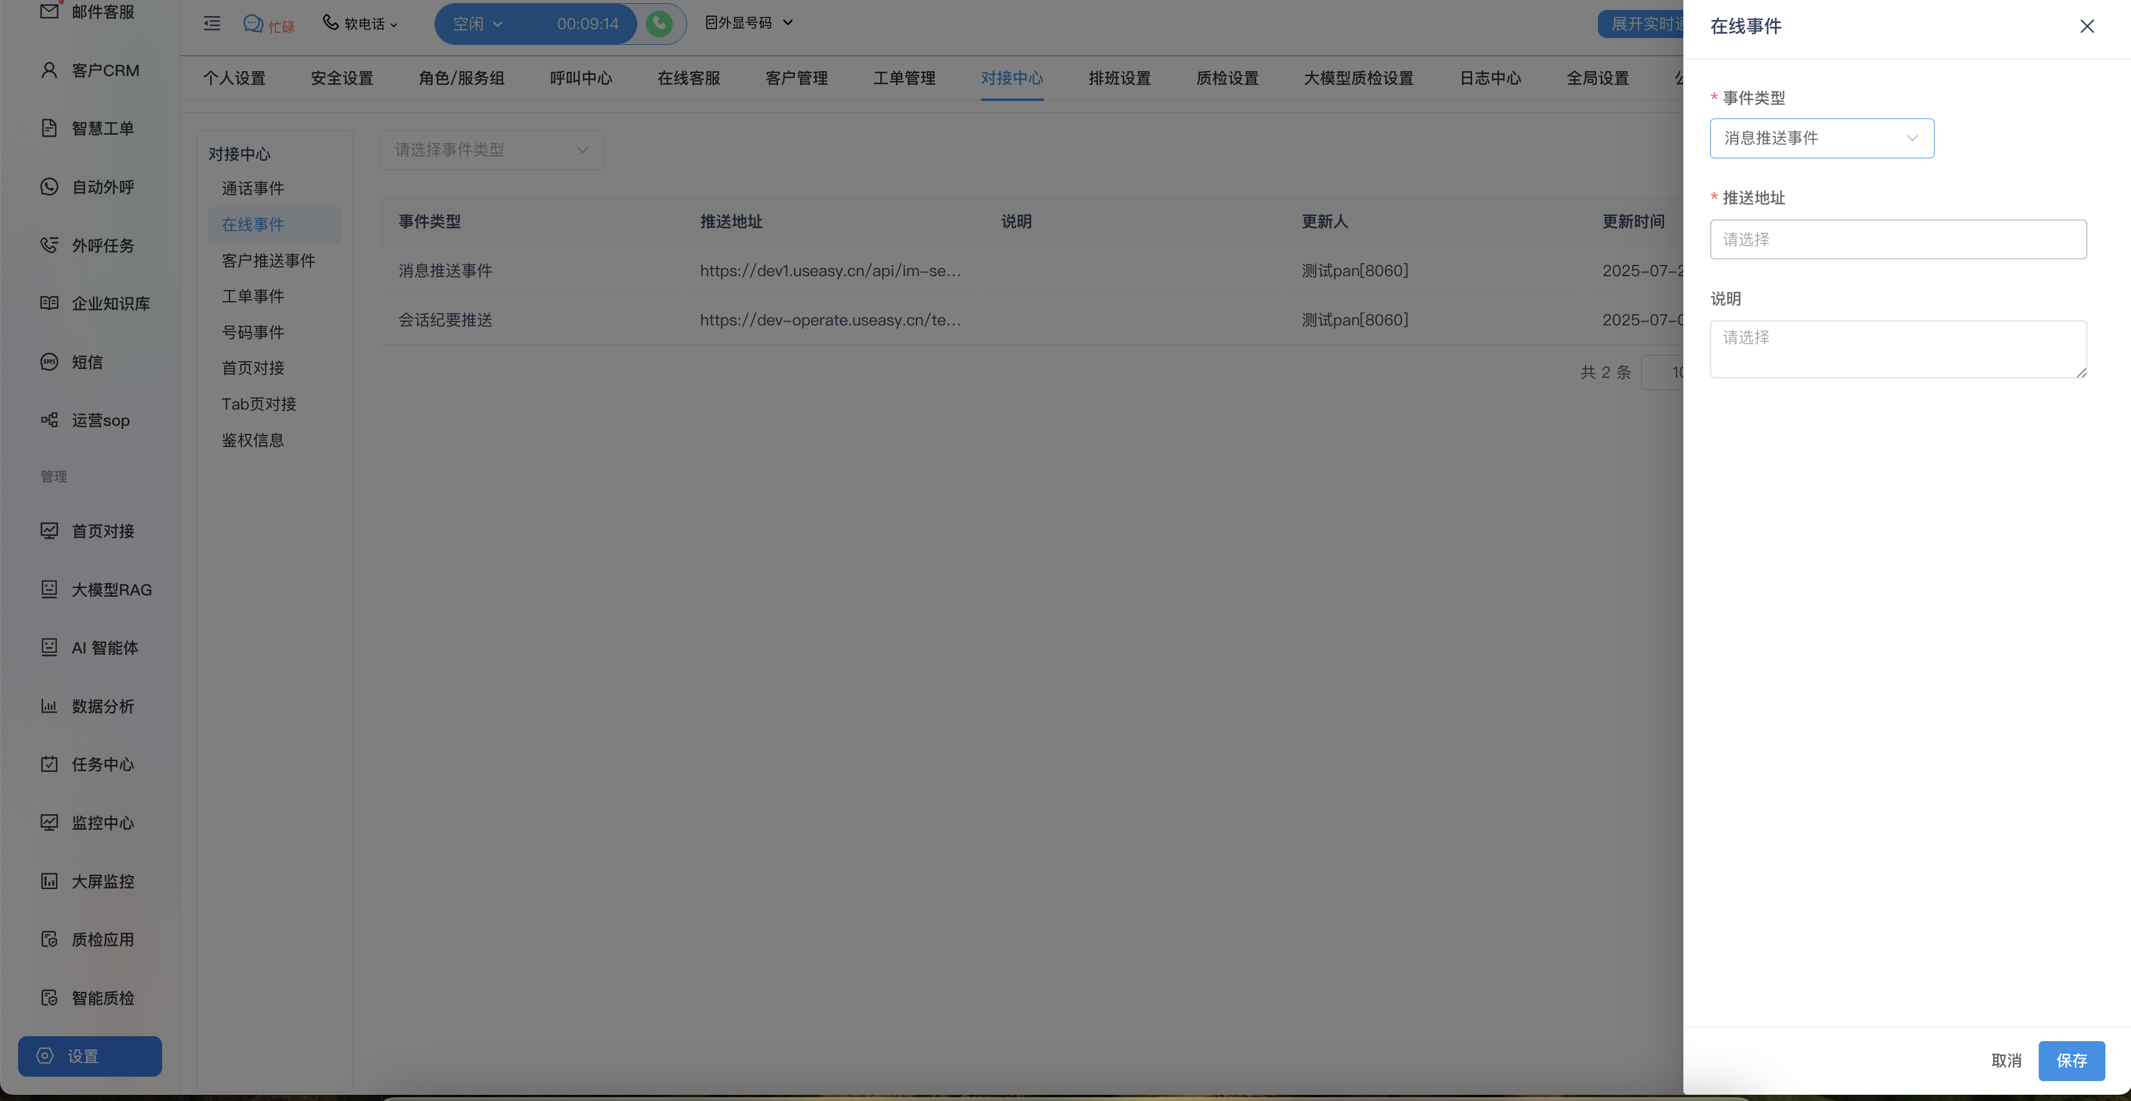Click the 外呼任务 call icon
The height and width of the screenshot is (1101, 2131).
pyautogui.click(x=50, y=245)
